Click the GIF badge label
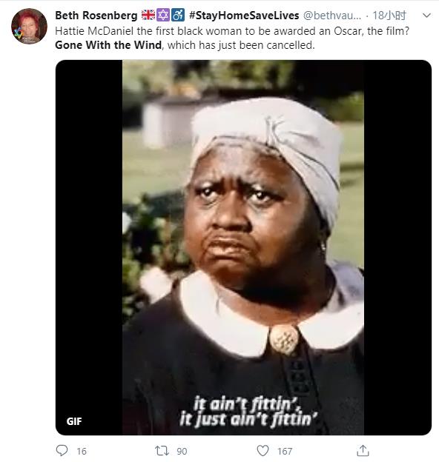Viewport: 439px width, 462px height. click(x=74, y=421)
